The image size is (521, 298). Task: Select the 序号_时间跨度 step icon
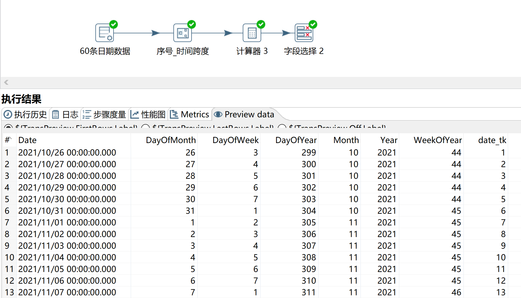click(x=182, y=33)
